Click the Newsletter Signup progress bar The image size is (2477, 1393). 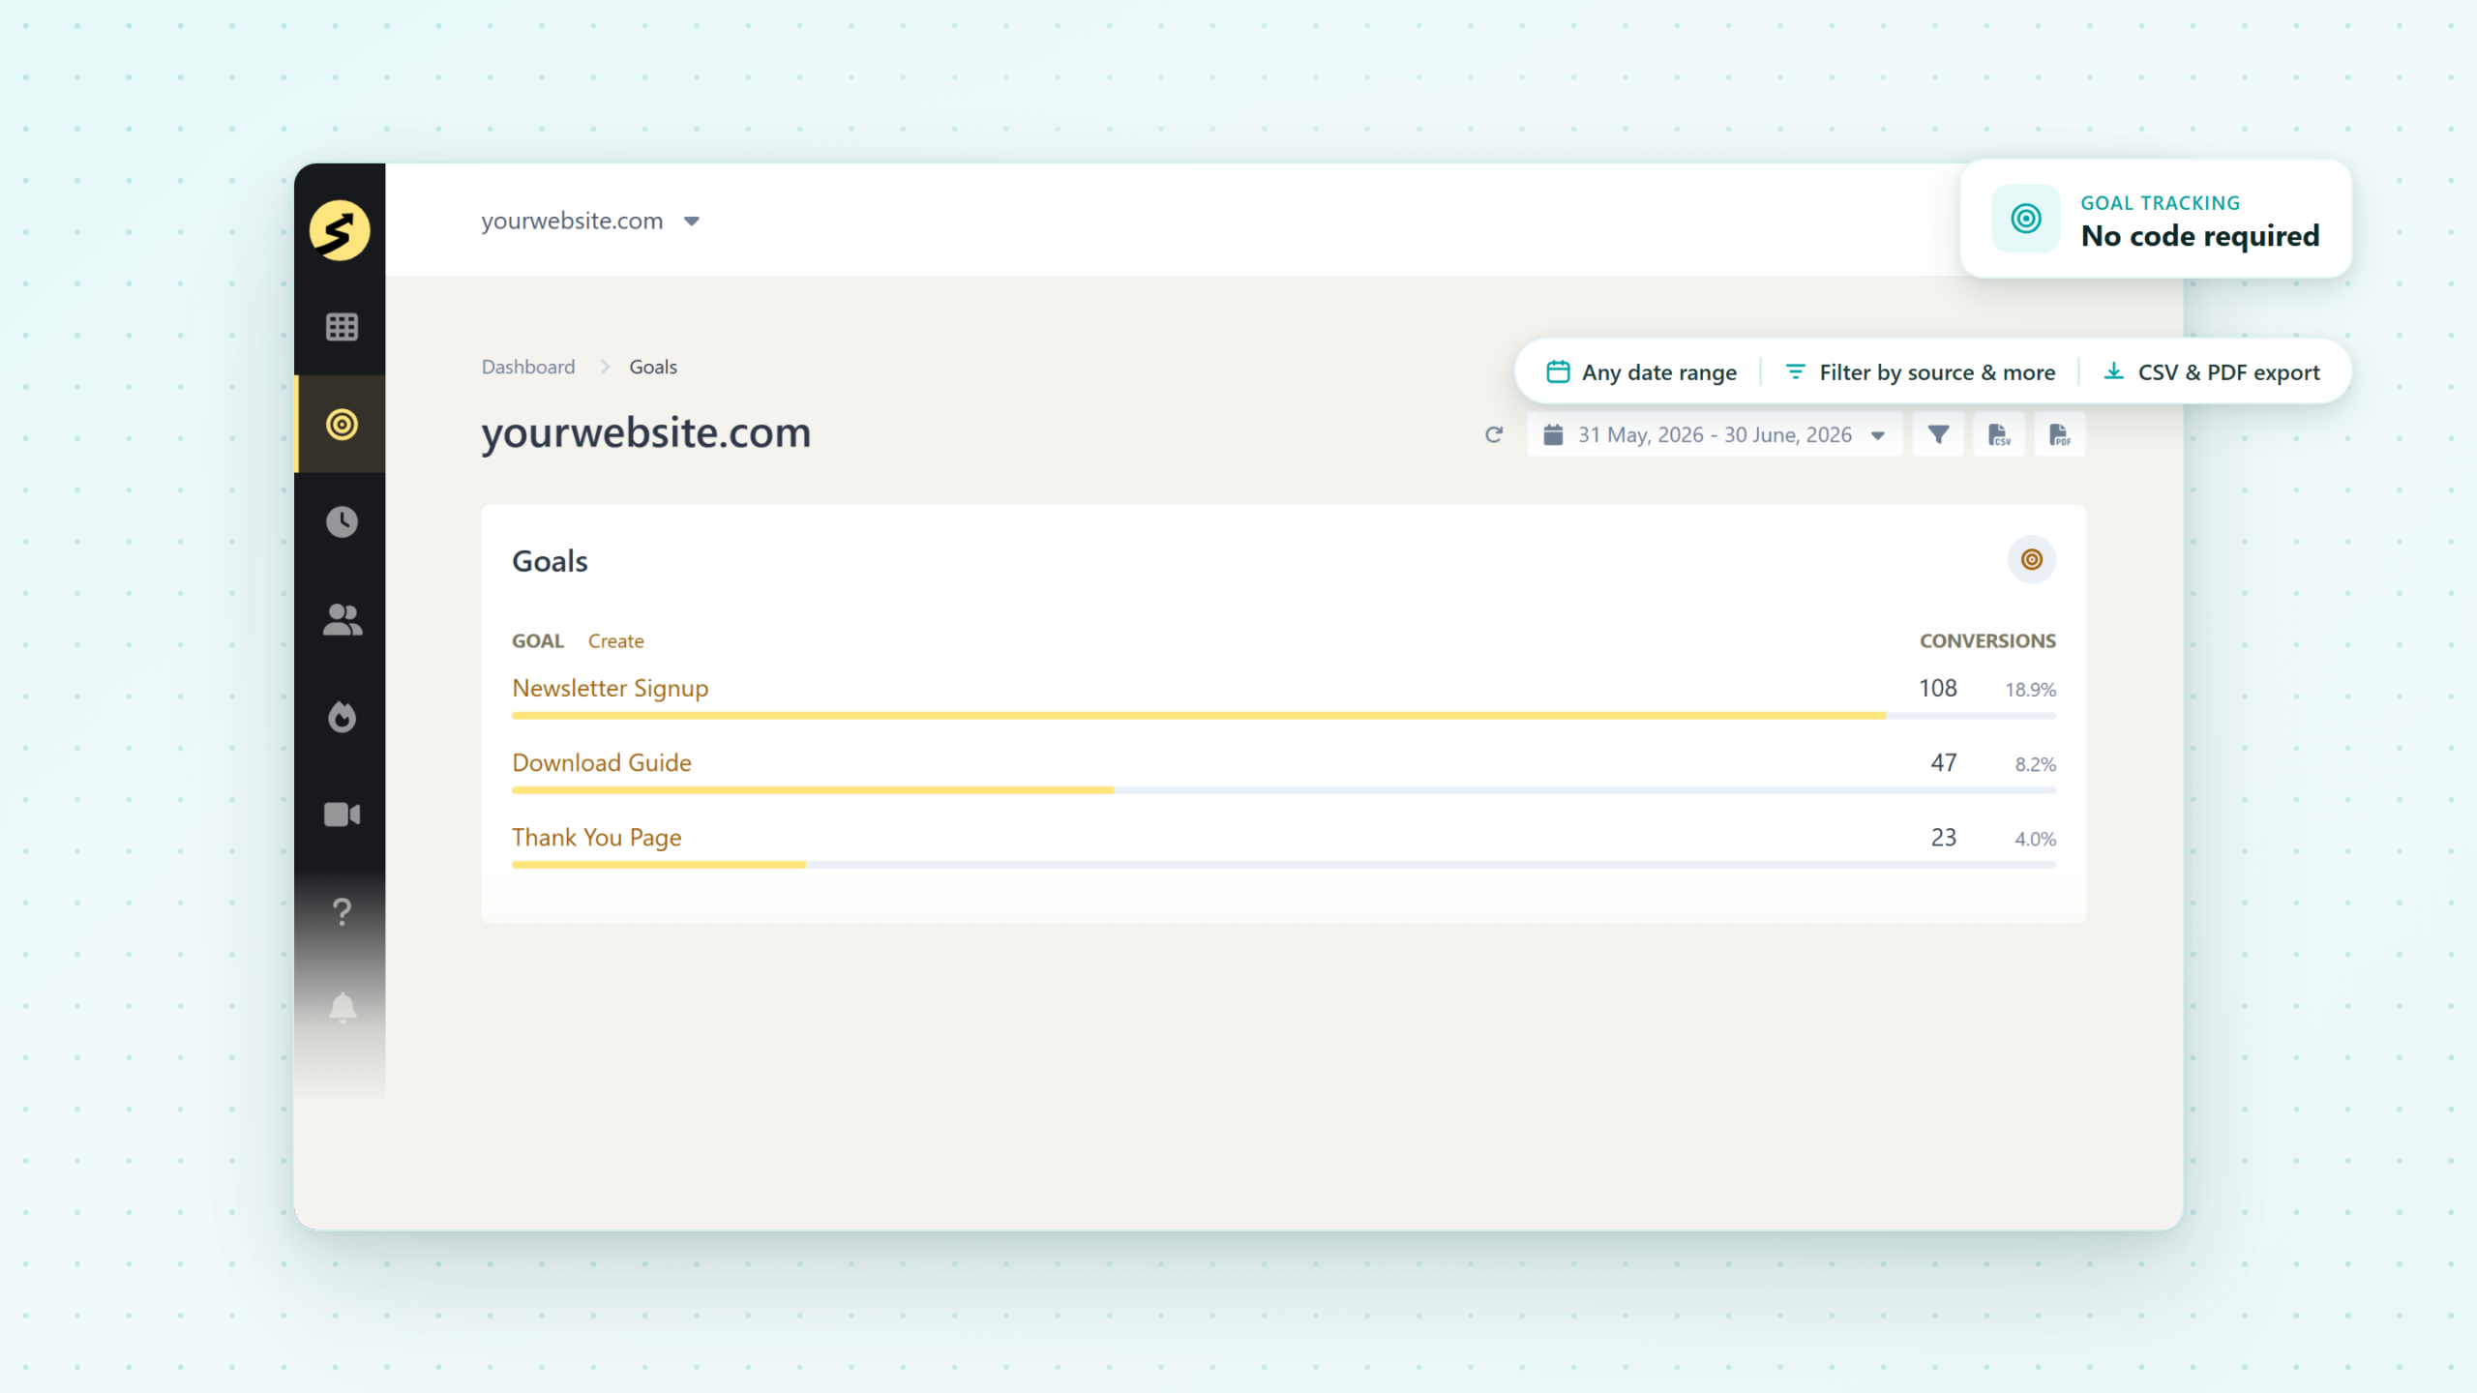1284,716
